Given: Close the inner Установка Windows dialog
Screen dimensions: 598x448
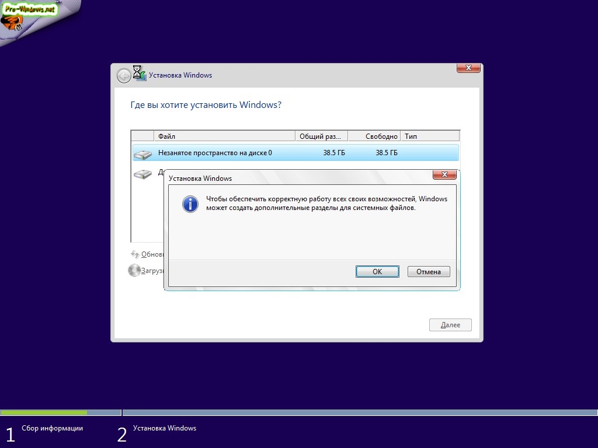Looking at the screenshot, I should click(x=444, y=174).
